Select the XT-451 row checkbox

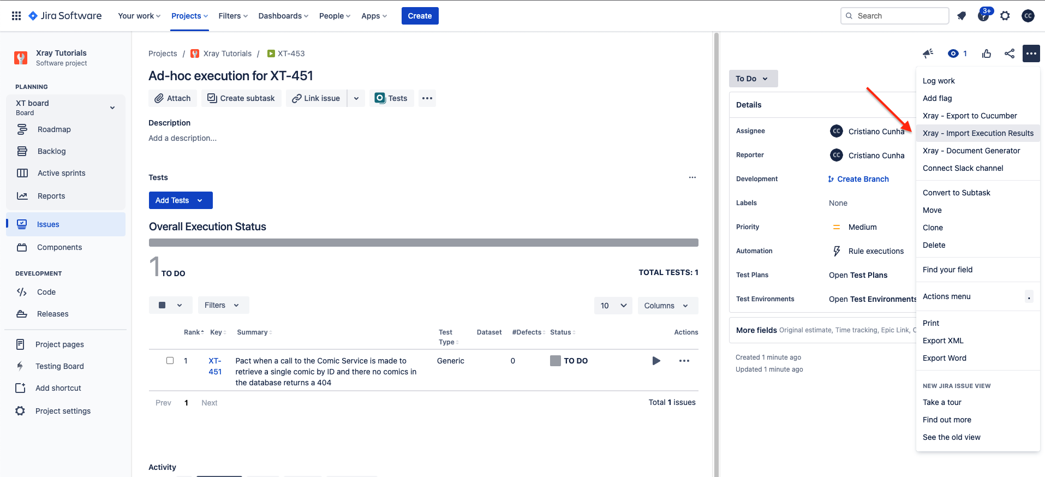click(170, 361)
